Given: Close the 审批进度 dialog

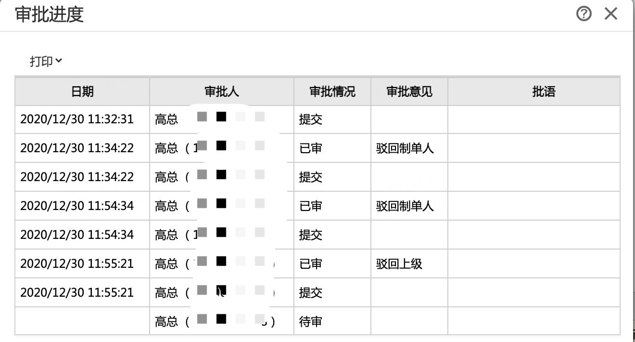Looking at the screenshot, I should pyautogui.click(x=610, y=14).
